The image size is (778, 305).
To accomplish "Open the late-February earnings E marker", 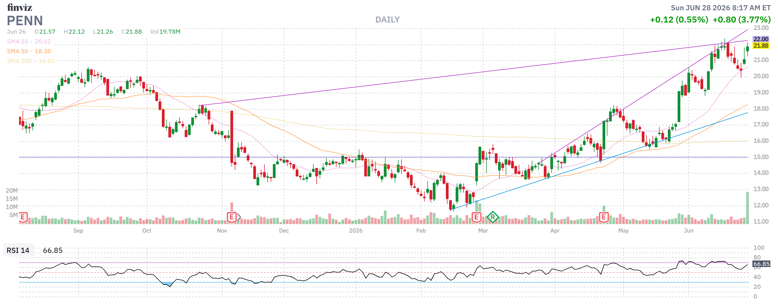I will [x=476, y=217].
